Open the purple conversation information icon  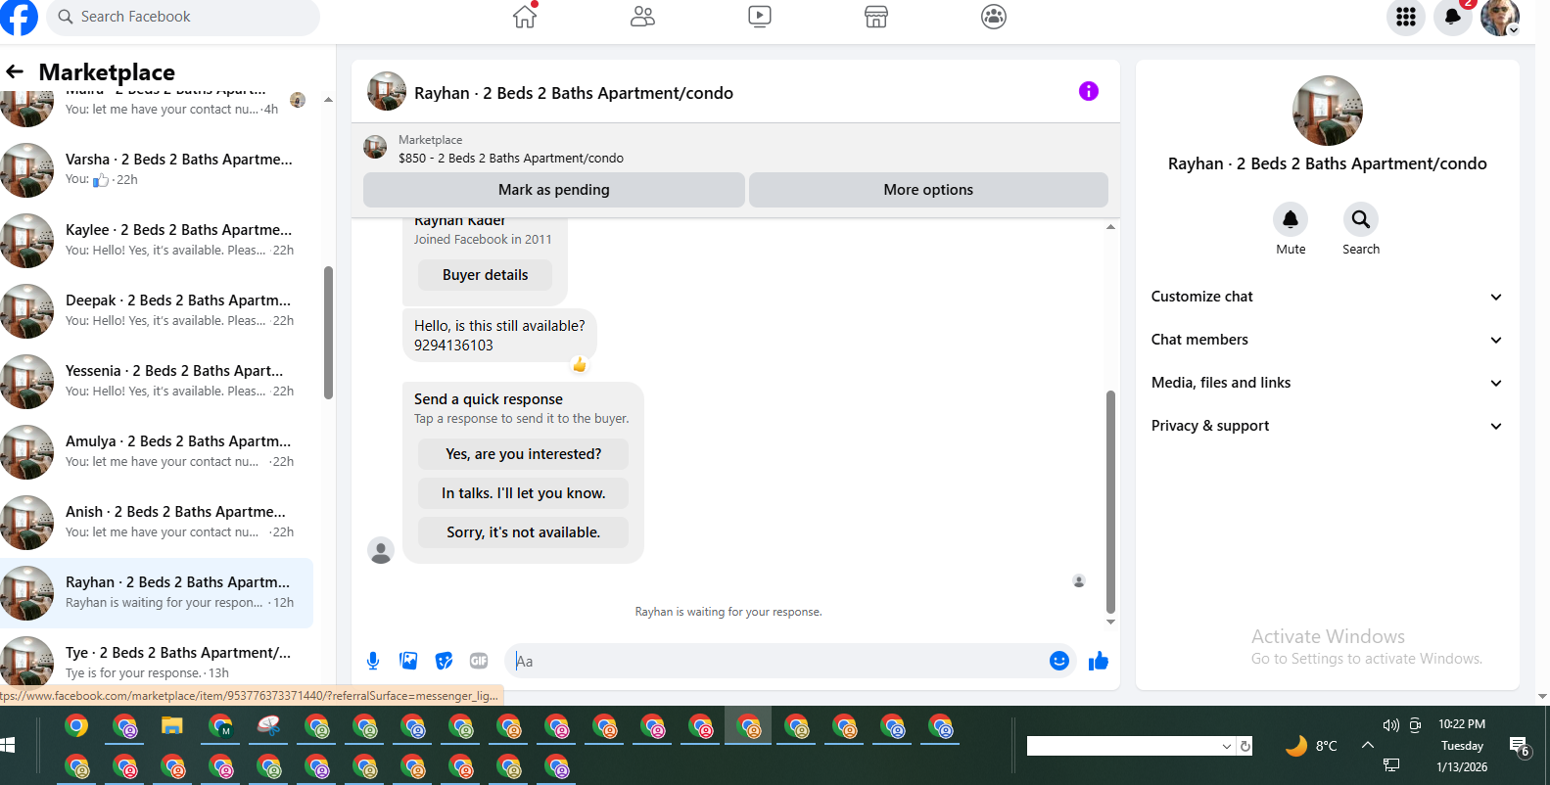coord(1089,91)
